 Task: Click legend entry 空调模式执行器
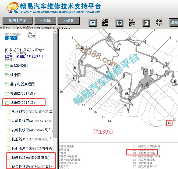pos(68,163)
